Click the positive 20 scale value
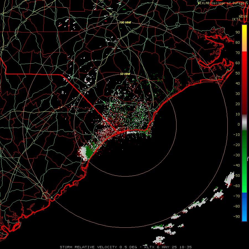The height and width of the screenshot is (249, 249). point(238,104)
